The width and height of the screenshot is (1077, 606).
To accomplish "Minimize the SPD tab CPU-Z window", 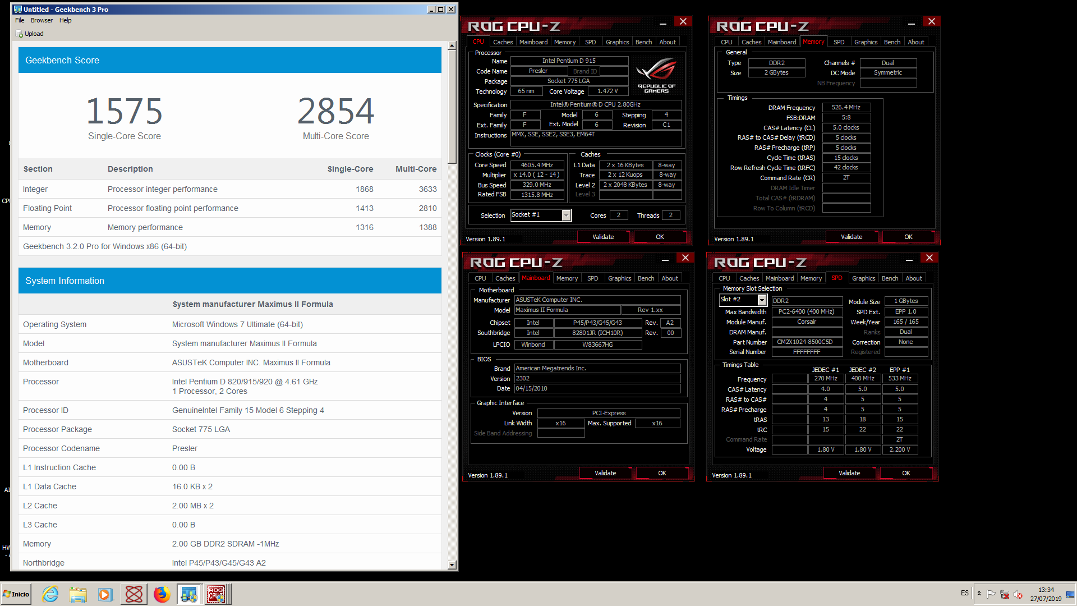I will click(909, 260).
